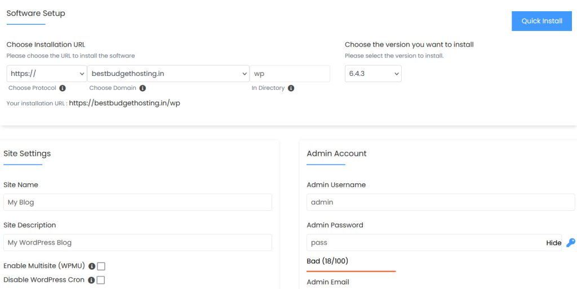Tick the Disable WordPress Cron checkbox
Image resolution: width=577 pixels, height=289 pixels.
tap(101, 280)
